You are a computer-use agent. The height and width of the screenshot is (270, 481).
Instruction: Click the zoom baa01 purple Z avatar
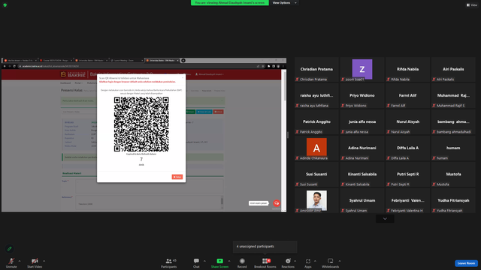pyautogui.click(x=362, y=69)
